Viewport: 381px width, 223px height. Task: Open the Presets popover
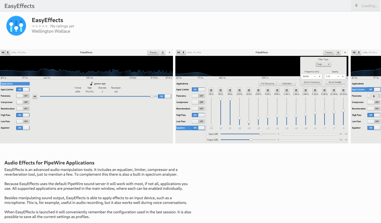click(329, 52)
